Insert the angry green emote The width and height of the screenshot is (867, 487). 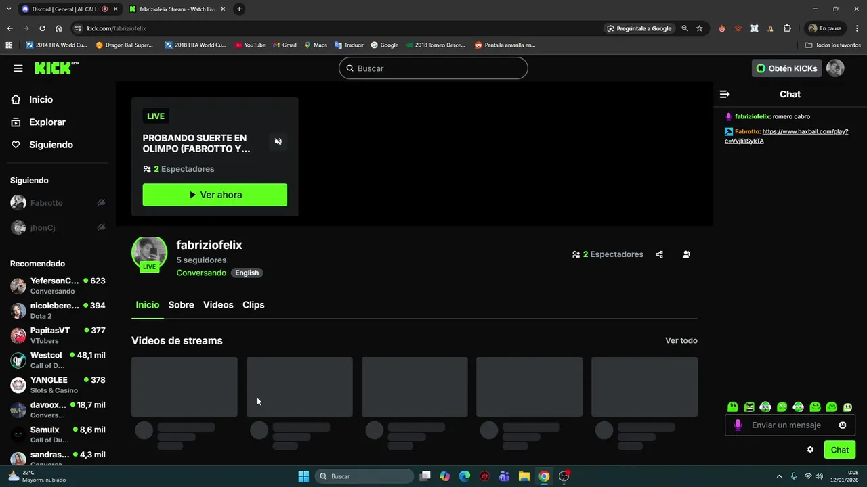[749, 407]
